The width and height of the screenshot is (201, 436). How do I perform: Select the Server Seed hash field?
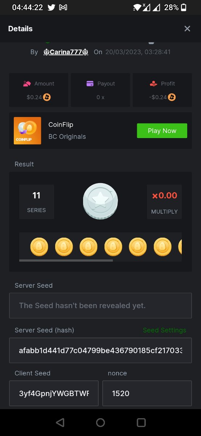point(100,351)
